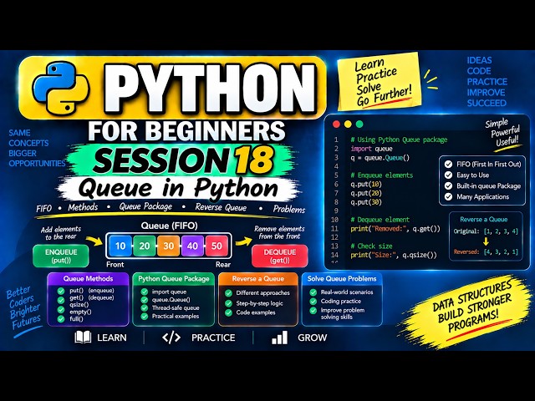Click the yellow arrow pointing to DEQUEUE
Image resolution: width=535 pixels, height=401 pixels.
243,241
